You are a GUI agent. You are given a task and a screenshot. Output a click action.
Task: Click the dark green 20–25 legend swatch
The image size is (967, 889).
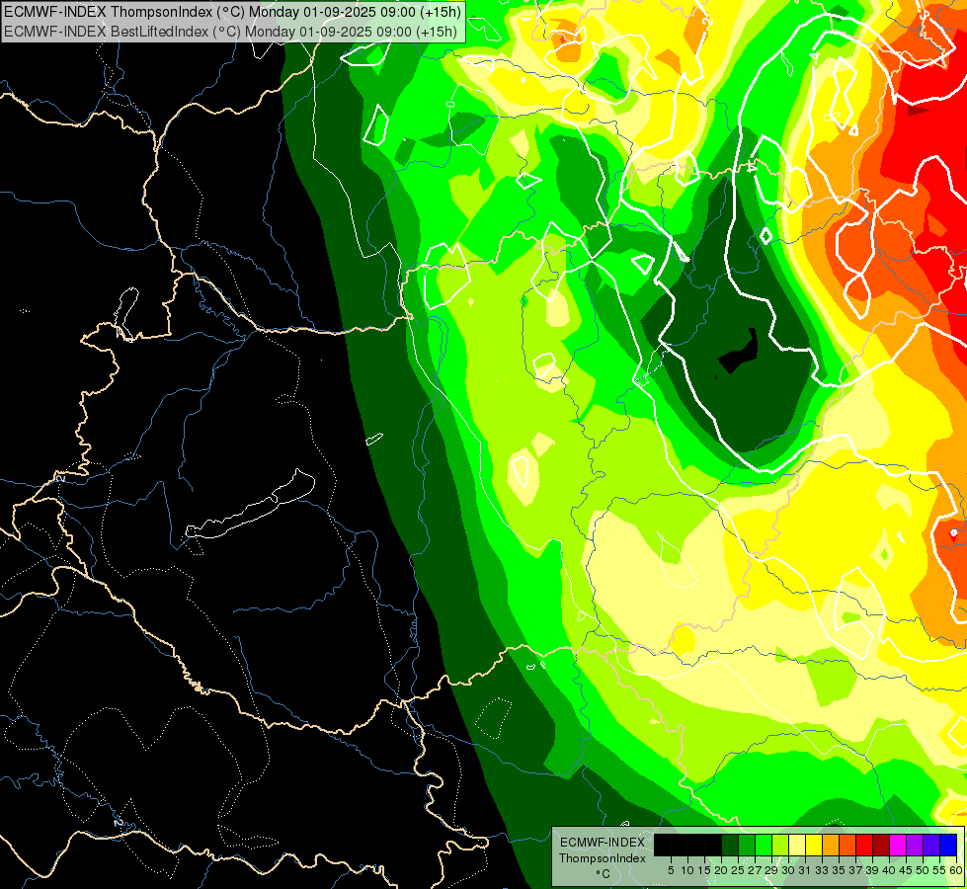(730, 846)
